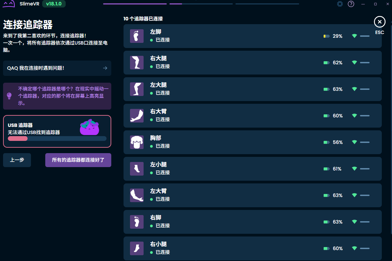
Task: Click the v18.1.0 version badge
Action: (x=54, y=4)
